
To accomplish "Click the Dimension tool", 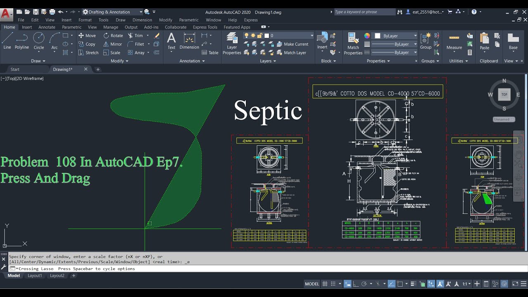I will (189, 41).
